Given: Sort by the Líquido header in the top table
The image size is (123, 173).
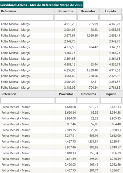Looking at the screenshot, I should pos(110,11).
